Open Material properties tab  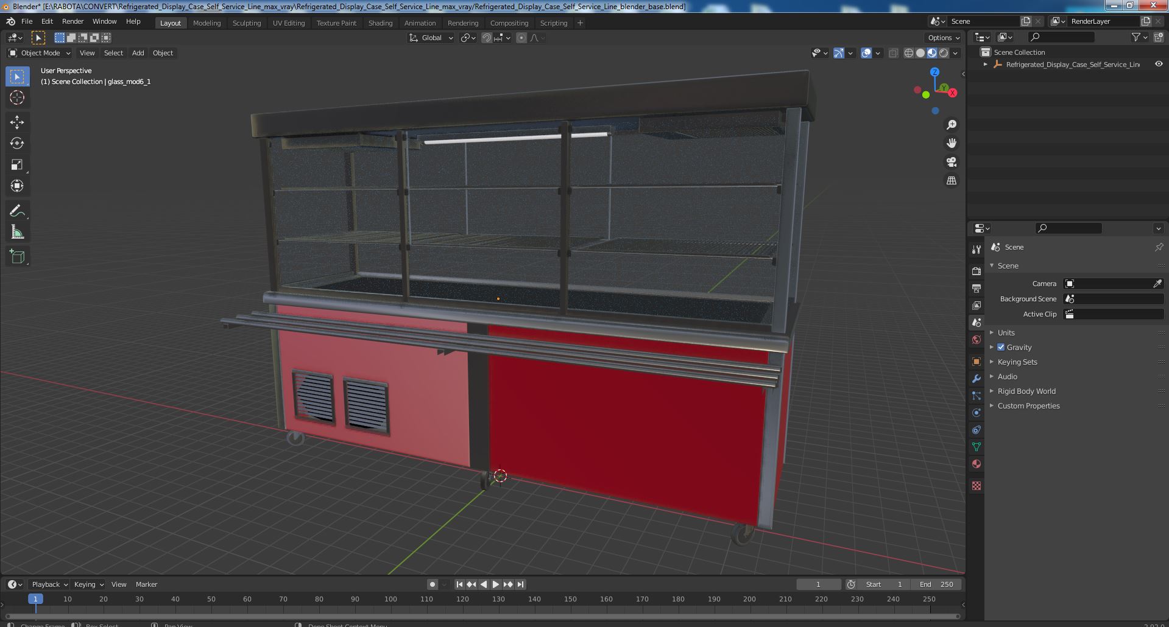click(x=977, y=464)
